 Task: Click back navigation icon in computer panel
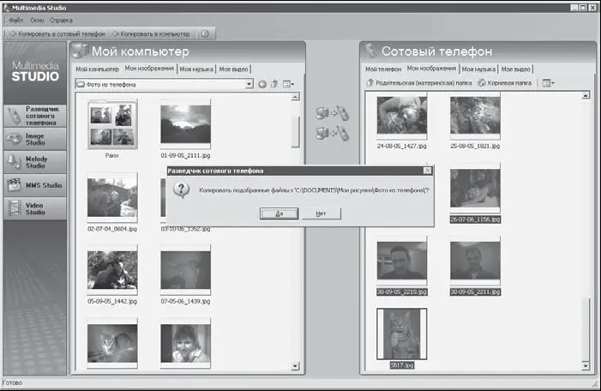pos(262,84)
